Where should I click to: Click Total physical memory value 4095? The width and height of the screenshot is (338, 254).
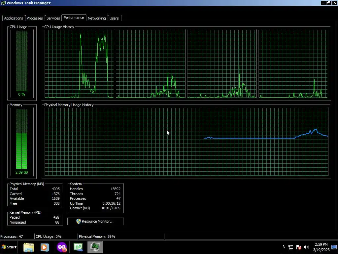(x=55, y=189)
